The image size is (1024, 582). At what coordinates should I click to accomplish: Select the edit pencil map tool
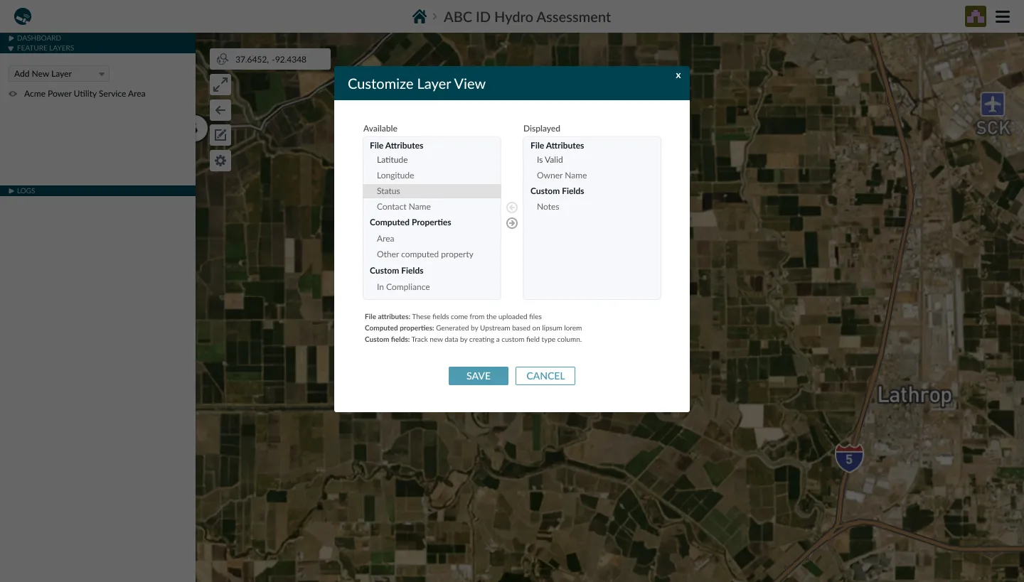coord(220,135)
